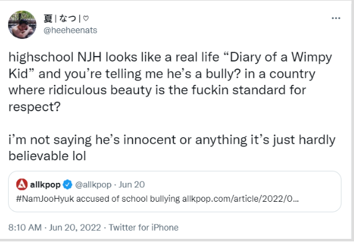This screenshot has width=354, height=242.
Task: Click the heart symbol in the display name
Action: click(86, 18)
